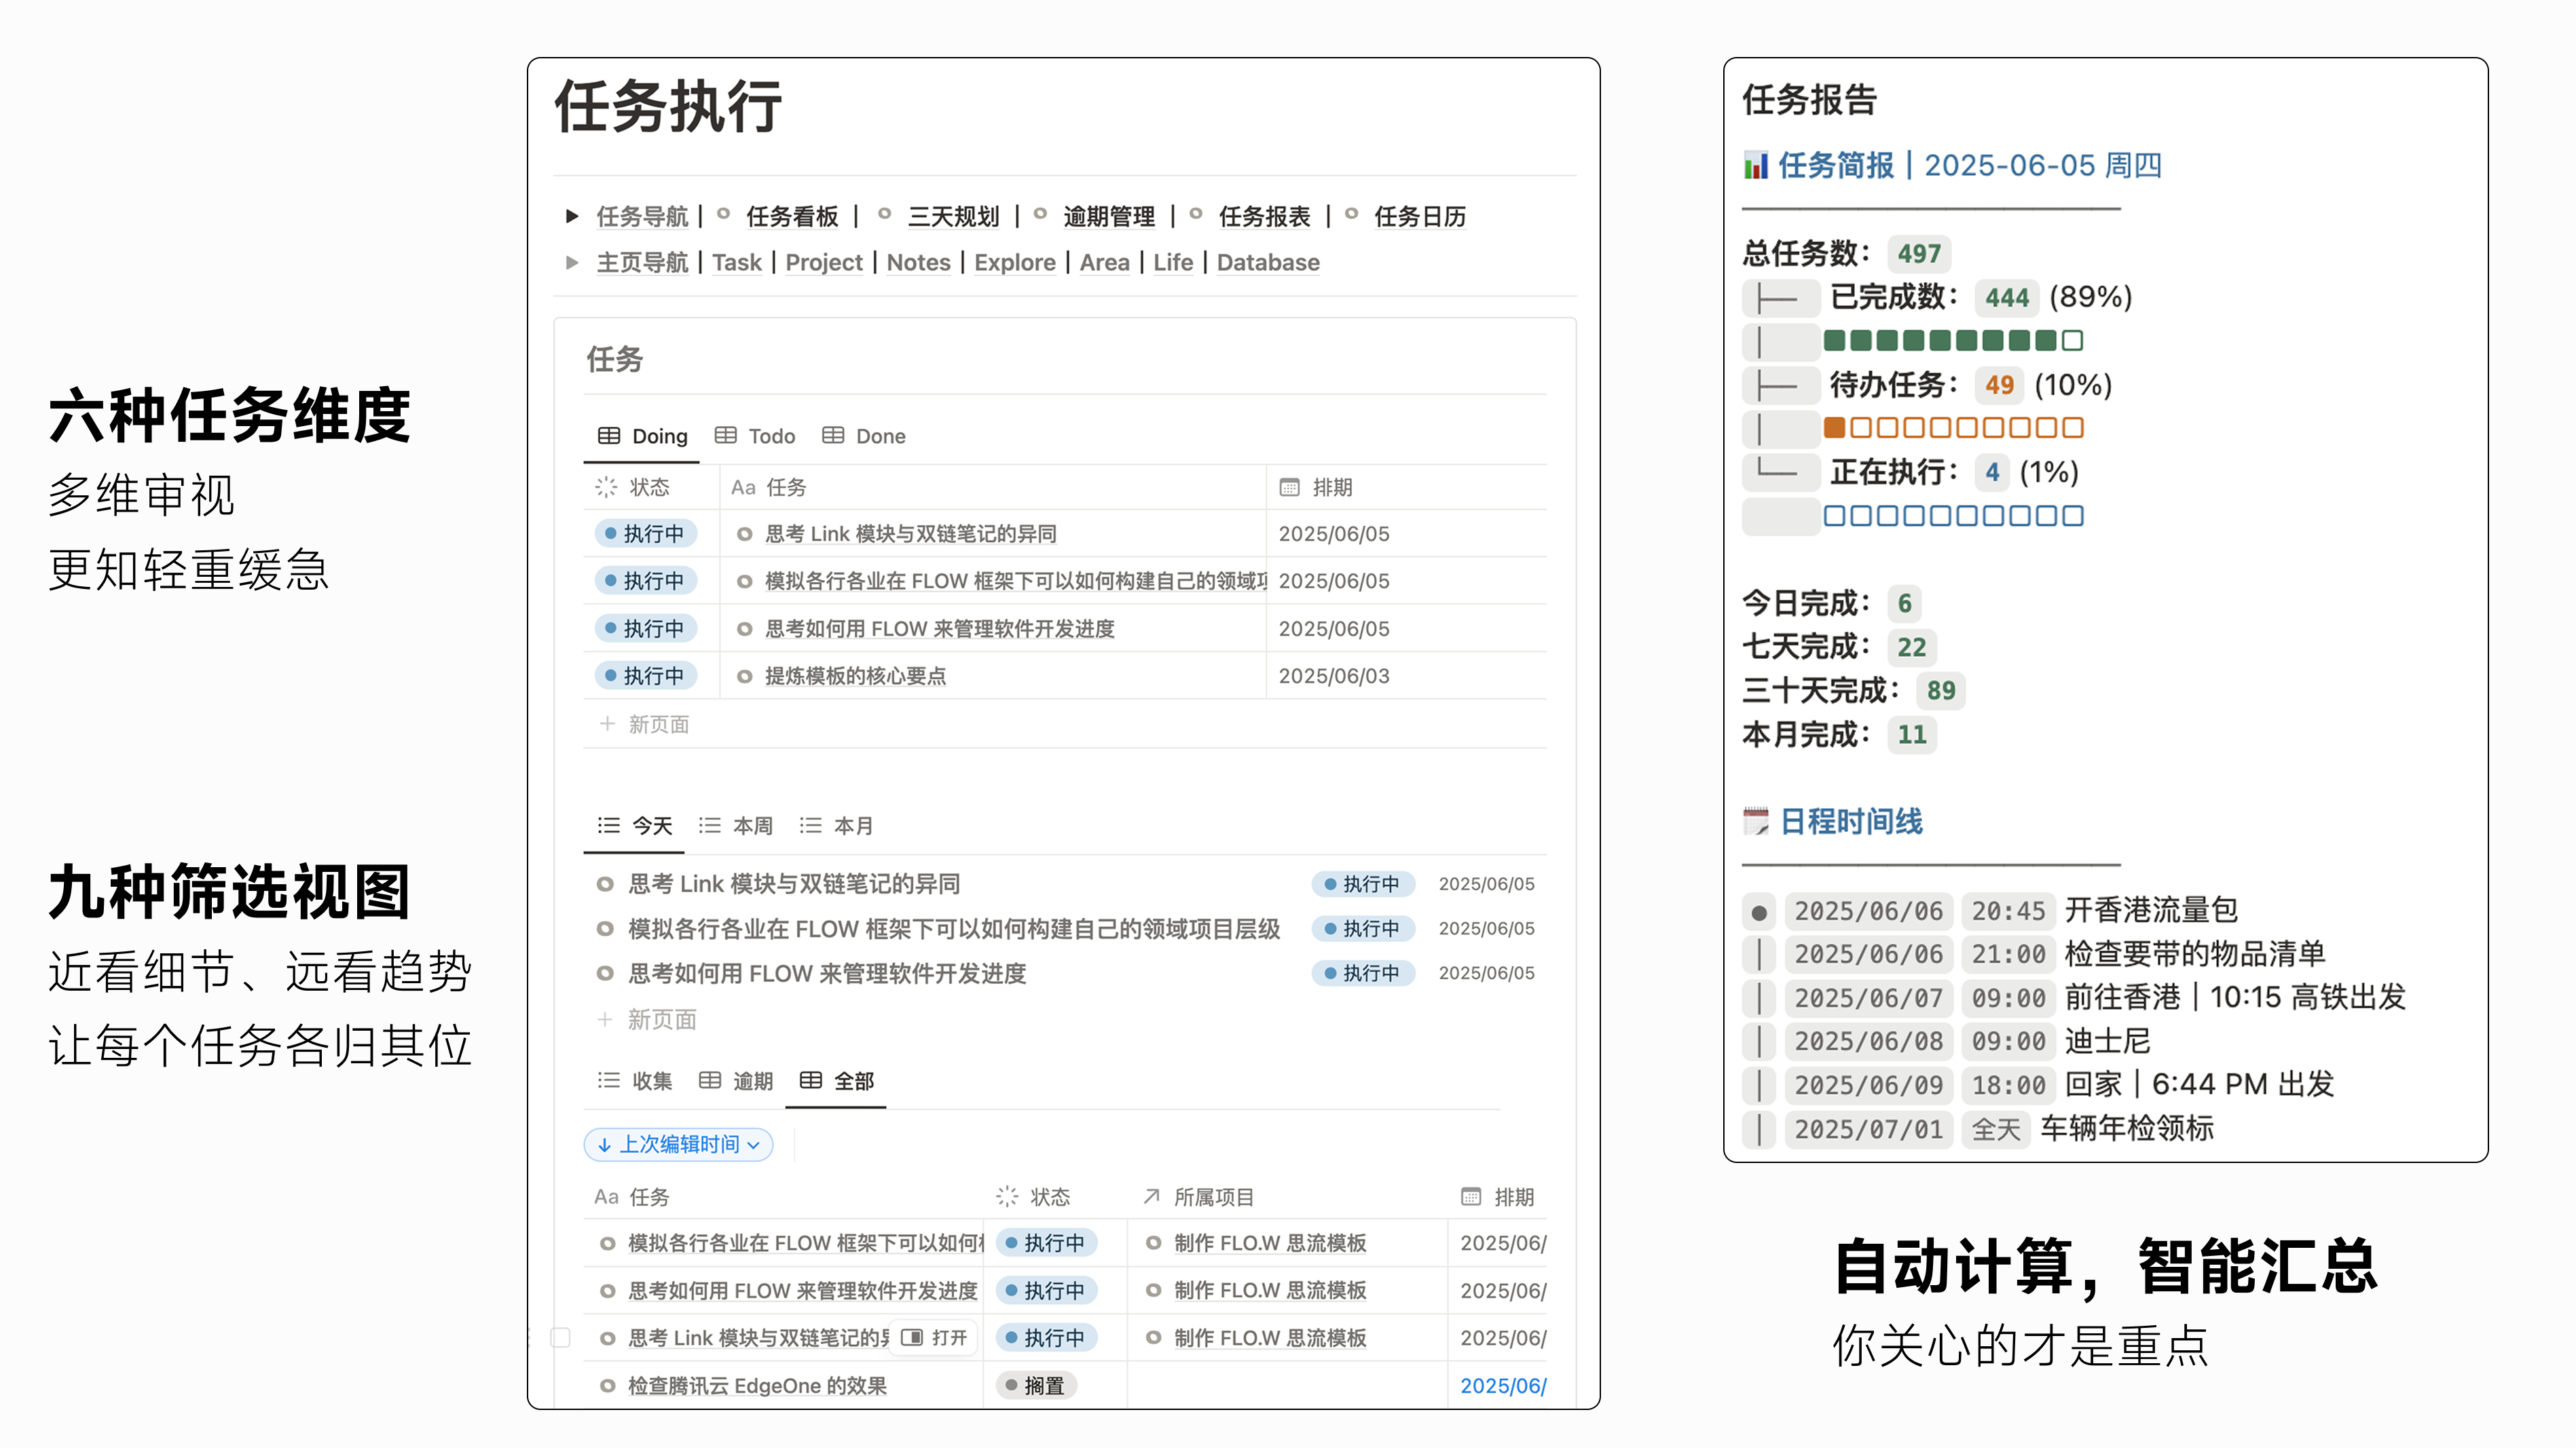Click the bar chart icon beside 任务简报
The image size is (2576, 1448).
pyautogui.click(x=1756, y=166)
